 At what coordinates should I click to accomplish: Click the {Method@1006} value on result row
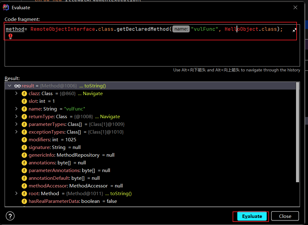pyautogui.click(x=58, y=86)
